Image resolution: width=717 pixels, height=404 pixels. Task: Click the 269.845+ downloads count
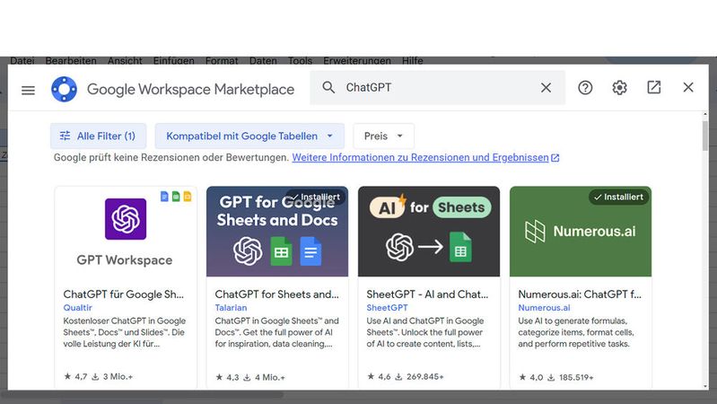pos(419,376)
